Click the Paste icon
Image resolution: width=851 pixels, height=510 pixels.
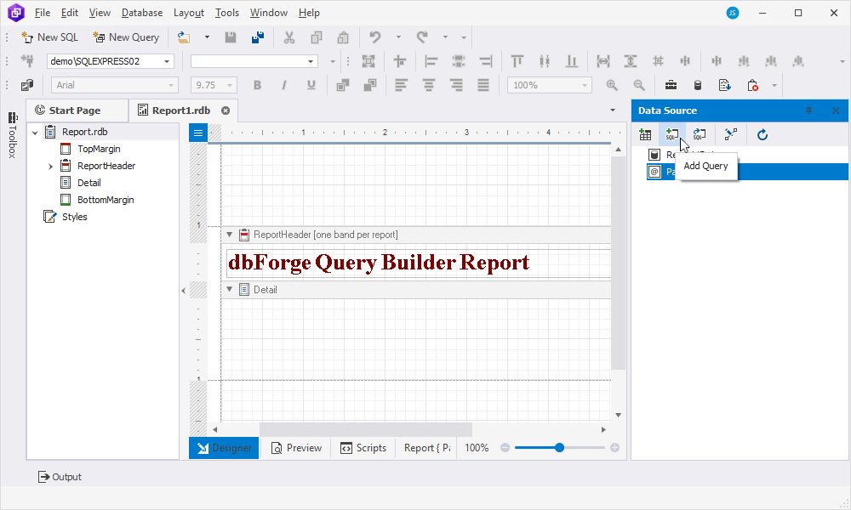343,37
